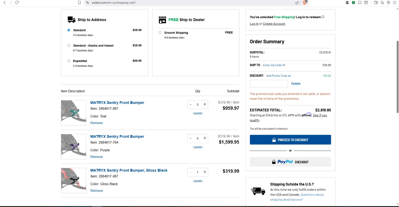Check out with PayPal button
399x207 pixels.
coord(290,162)
